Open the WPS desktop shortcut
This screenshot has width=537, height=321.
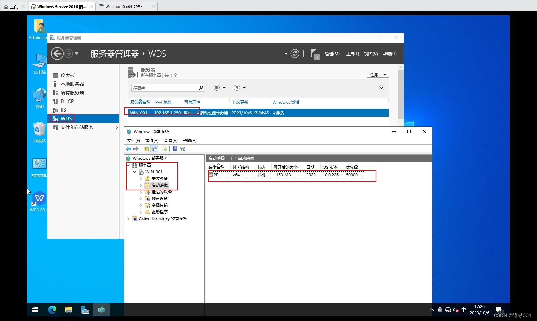coord(39,201)
